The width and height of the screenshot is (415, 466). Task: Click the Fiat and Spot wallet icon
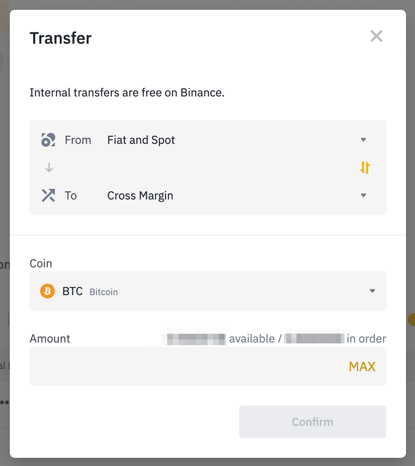click(48, 140)
